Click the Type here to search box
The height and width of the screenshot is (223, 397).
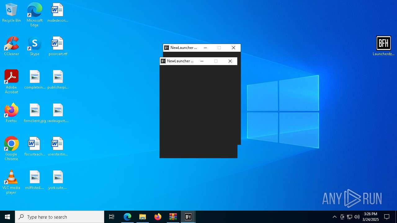[x=60, y=217]
